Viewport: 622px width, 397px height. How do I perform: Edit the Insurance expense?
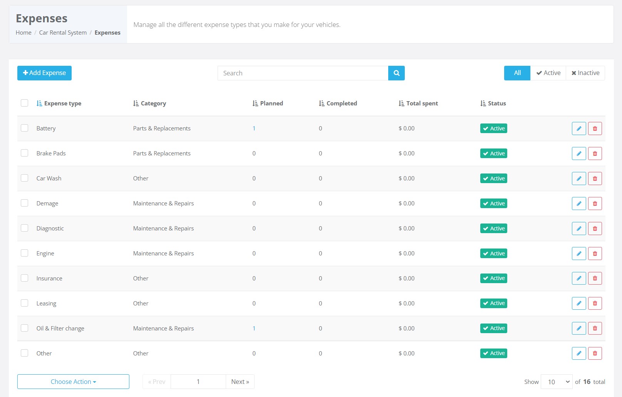[x=579, y=279]
